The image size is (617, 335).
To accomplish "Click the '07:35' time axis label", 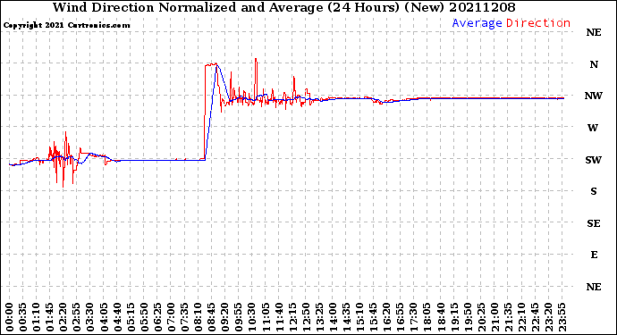I will click(184, 317).
